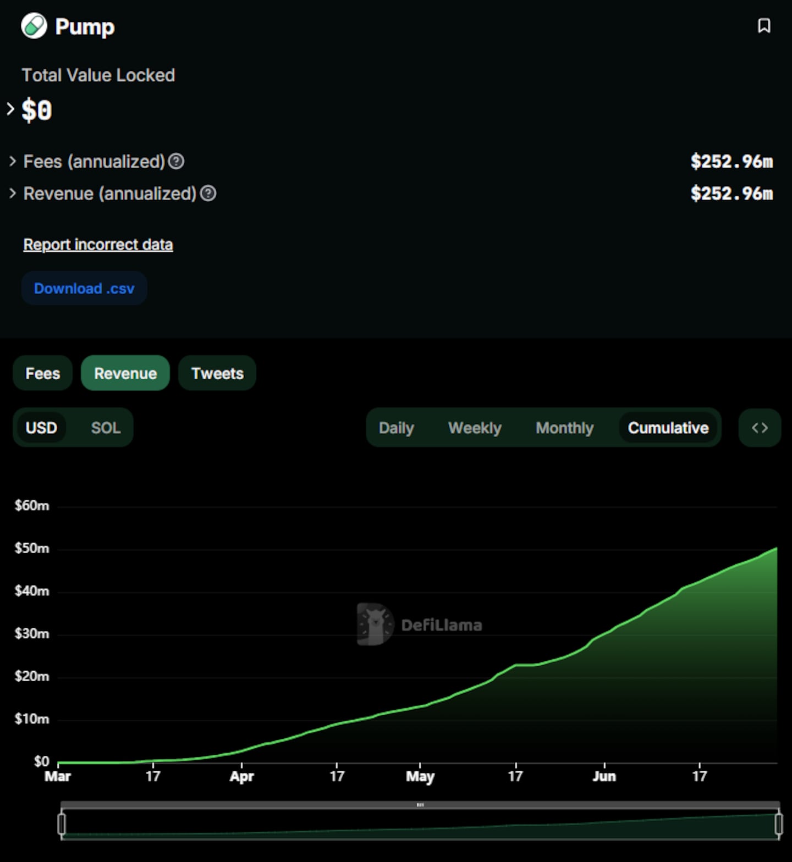
Task: Click the May x-axis label
Action: (x=420, y=776)
